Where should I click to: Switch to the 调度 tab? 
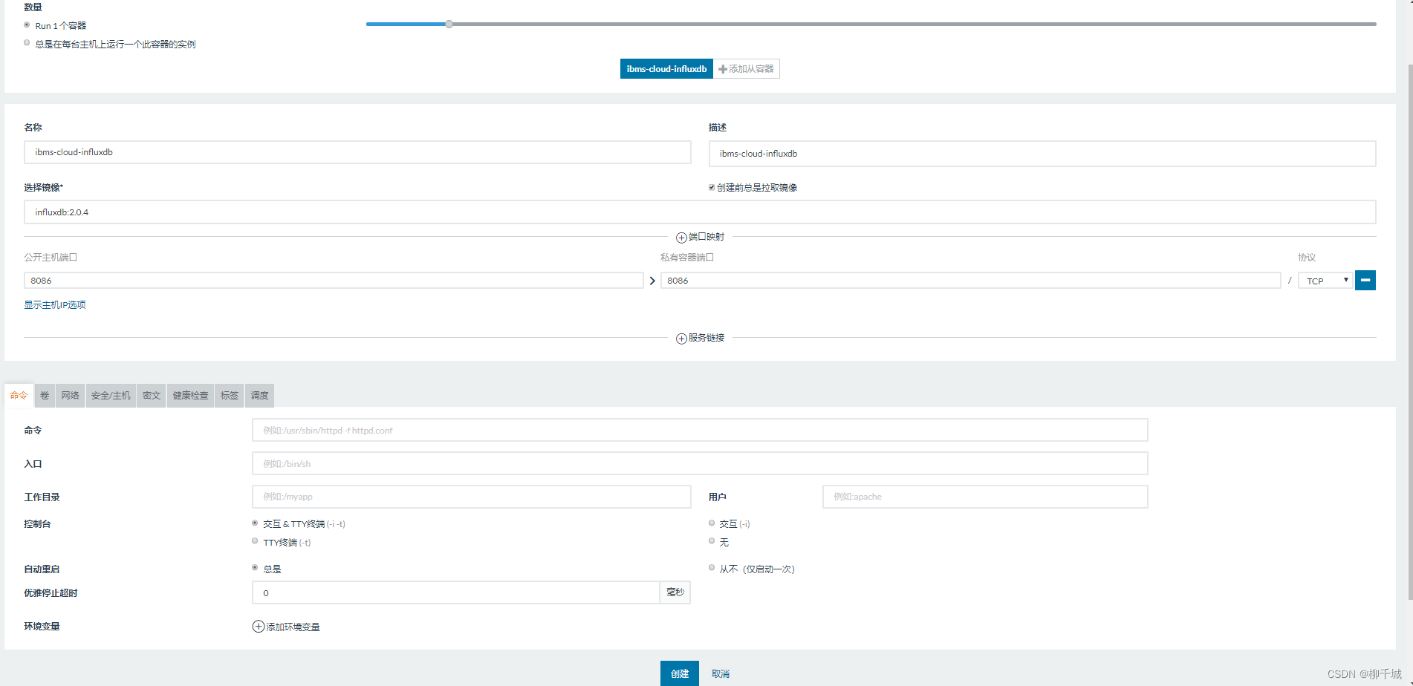(259, 396)
